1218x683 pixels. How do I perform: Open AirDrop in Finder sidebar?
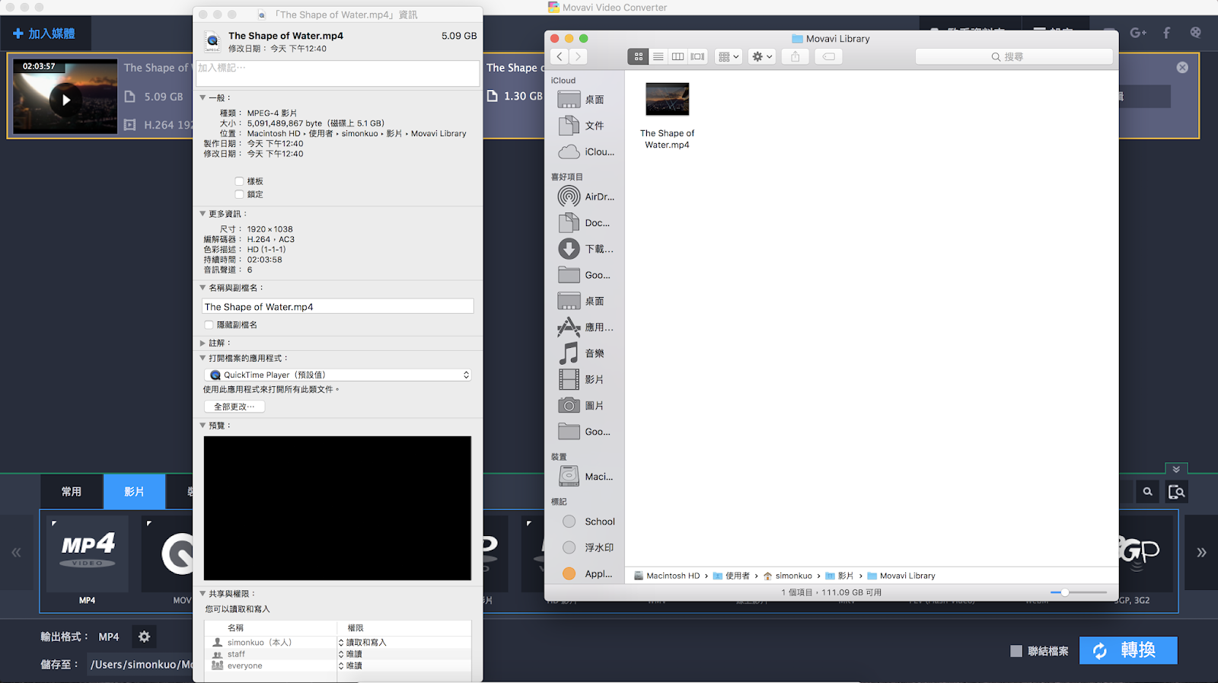tap(585, 196)
